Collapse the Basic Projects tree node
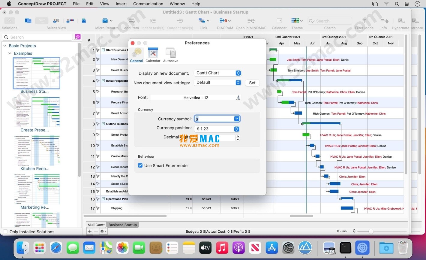 (x=4, y=46)
